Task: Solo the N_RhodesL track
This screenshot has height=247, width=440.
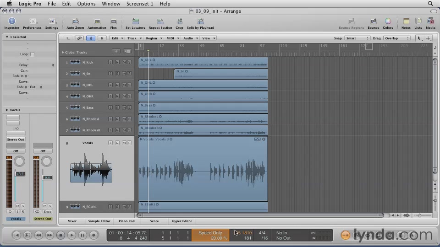Action: pos(129,119)
